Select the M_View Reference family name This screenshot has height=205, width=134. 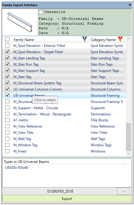(x=28, y=126)
